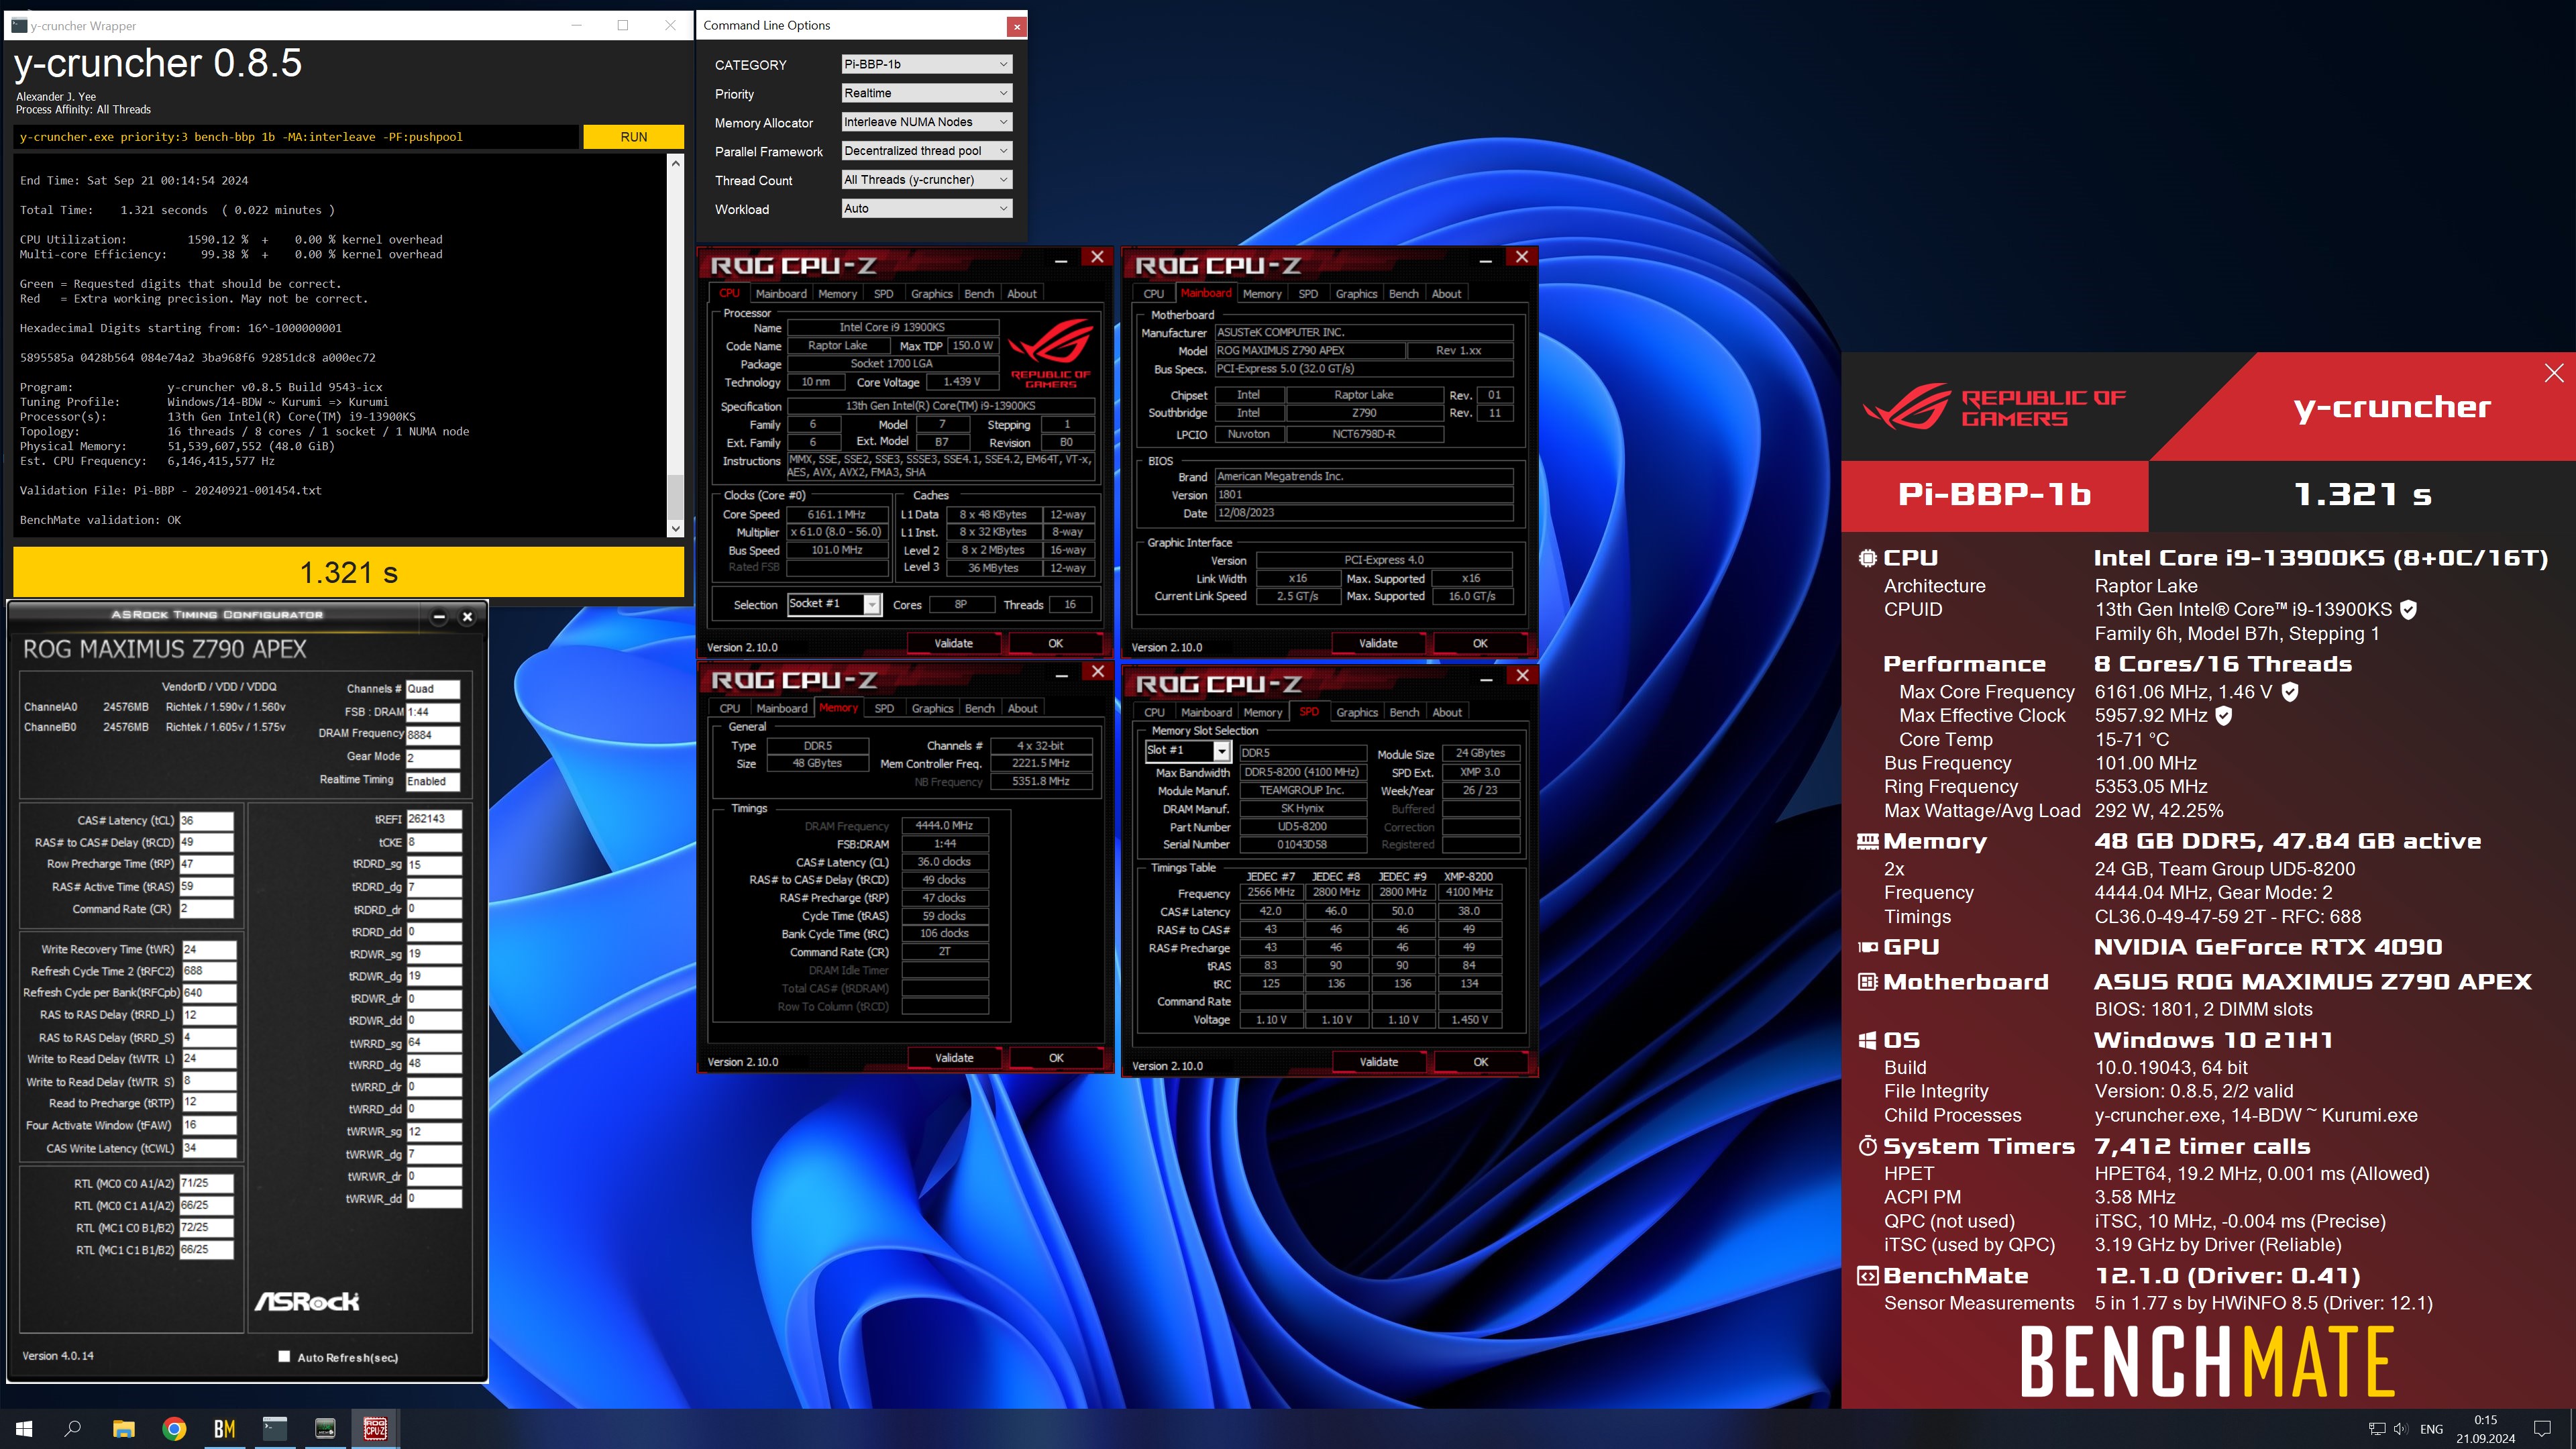Image resolution: width=2576 pixels, height=1449 pixels.
Task: Click the System Timers stopwatch icon
Action: pyautogui.click(x=1867, y=1146)
